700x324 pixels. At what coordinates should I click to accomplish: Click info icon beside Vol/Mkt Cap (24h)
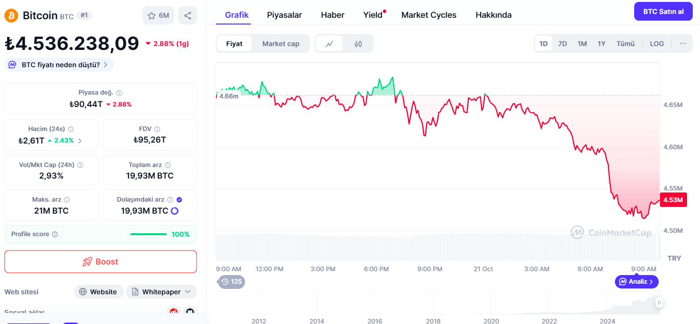[80, 165]
